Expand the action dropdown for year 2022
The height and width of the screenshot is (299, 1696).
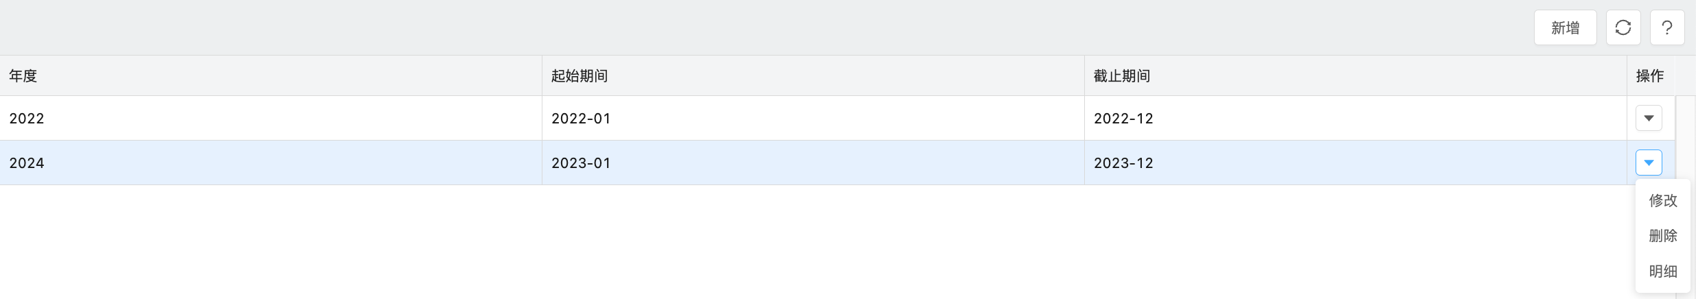click(x=1649, y=118)
